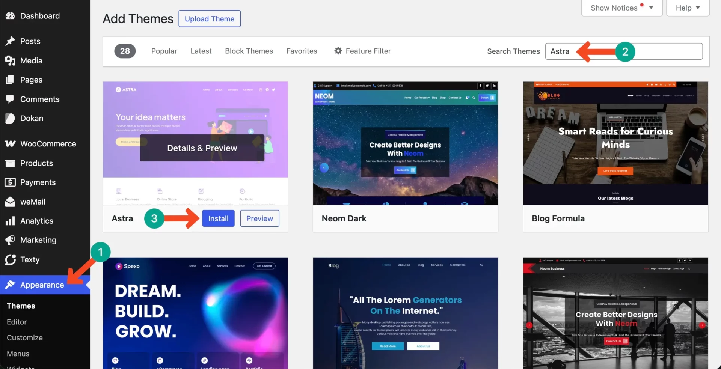Install the Astra theme
This screenshot has height=369, width=721.
click(218, 218)
